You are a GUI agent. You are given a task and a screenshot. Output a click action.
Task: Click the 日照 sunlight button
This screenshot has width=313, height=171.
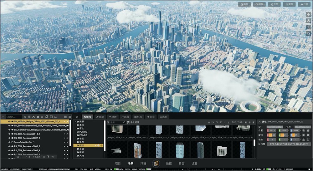tap(304, 4)
